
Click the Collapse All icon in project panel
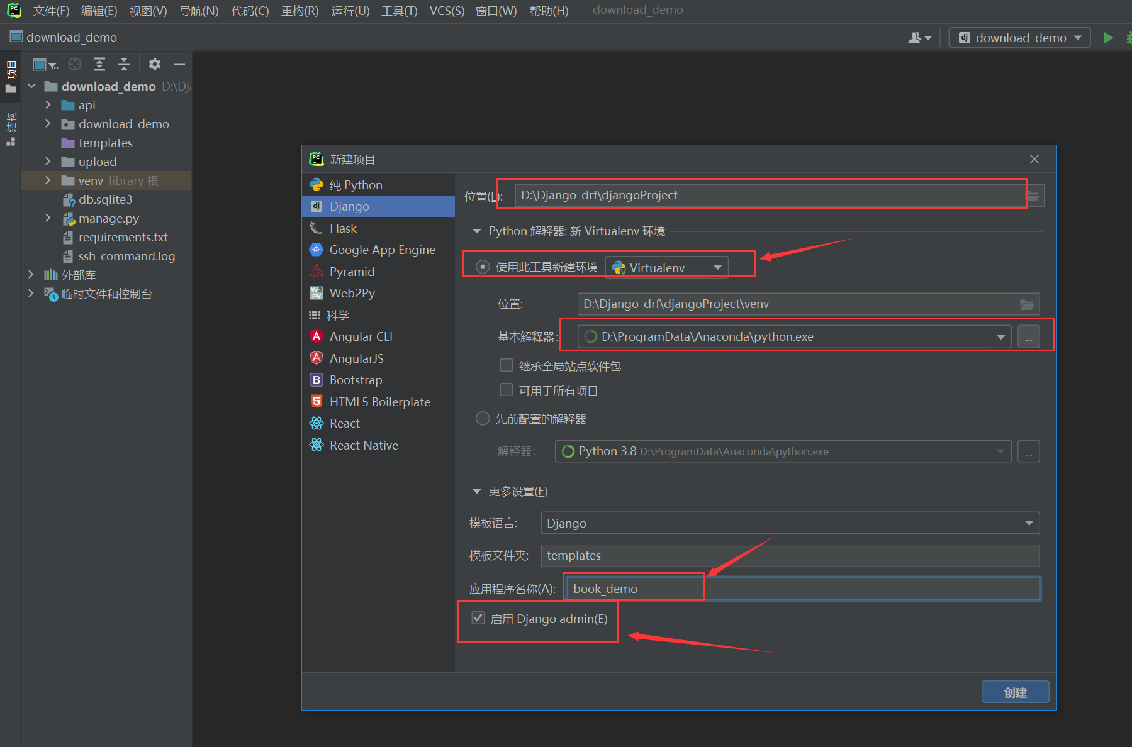point(124,64)
